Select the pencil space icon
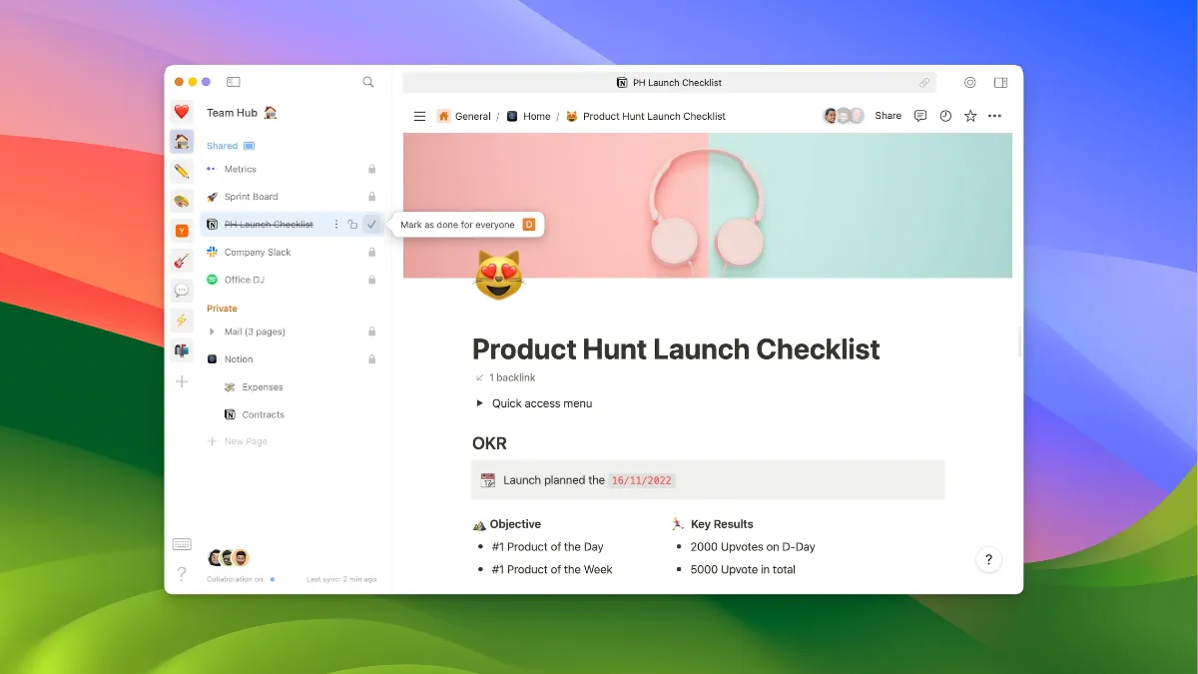 (x=182, y=171)
